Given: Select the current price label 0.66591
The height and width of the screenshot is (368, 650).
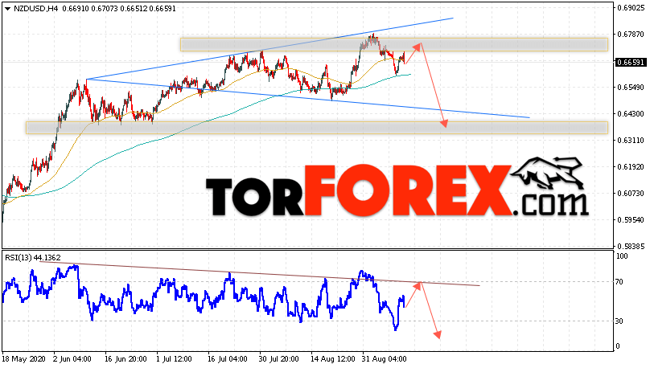Looking at the screenshot, I should click(x=631, y=63).
